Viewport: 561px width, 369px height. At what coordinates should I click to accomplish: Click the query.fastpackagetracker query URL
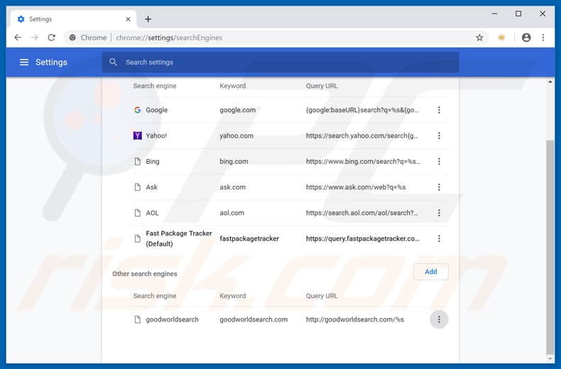362,238
